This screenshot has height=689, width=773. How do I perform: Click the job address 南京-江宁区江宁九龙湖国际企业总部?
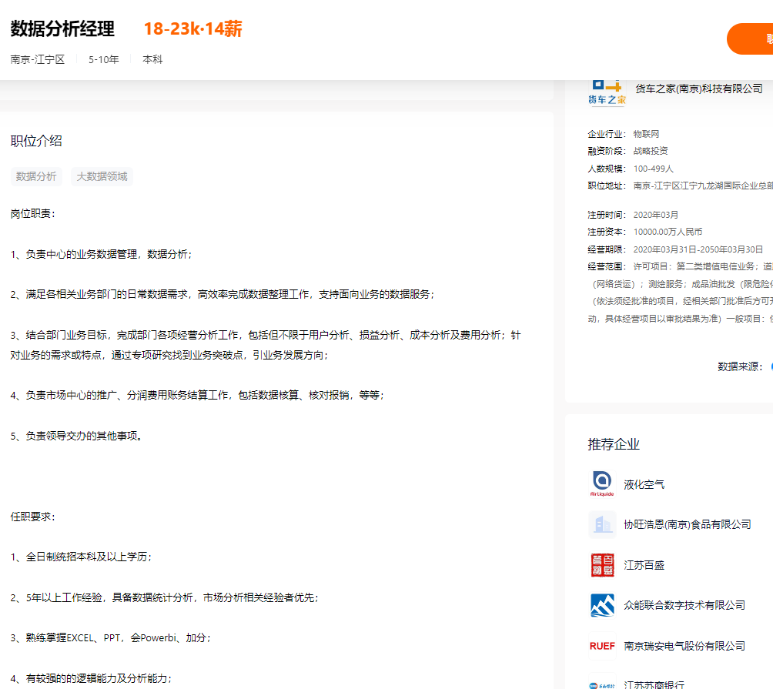[703, 186]
